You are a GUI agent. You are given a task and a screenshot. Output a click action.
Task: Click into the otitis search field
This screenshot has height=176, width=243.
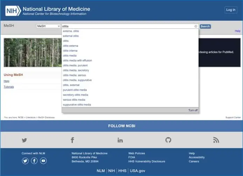(126, 26)
